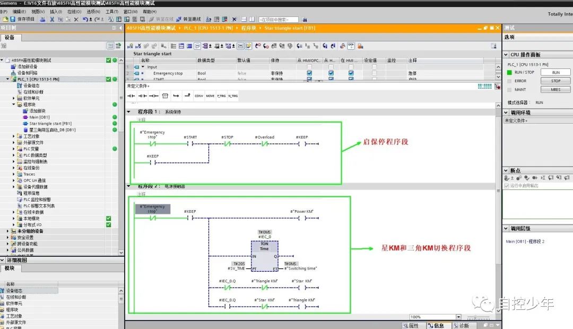Close the branch using the arrow-up instruction
This screenshot has width=573, height=329.
187,96
